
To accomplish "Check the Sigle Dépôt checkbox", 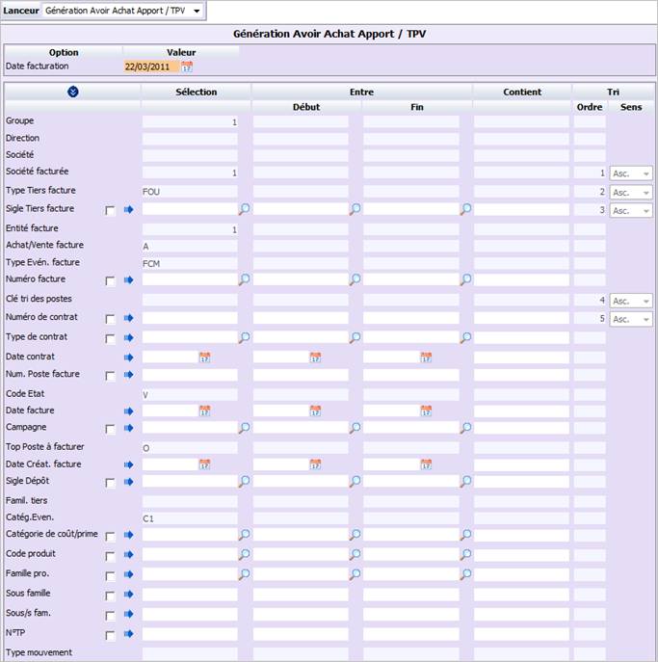I will click(110, 483).
